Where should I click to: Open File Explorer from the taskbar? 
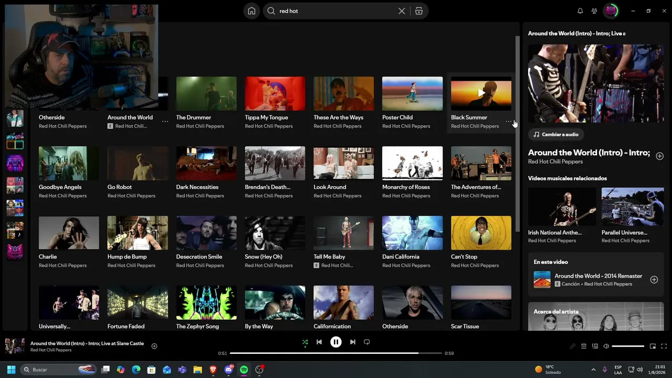(197, 370)
